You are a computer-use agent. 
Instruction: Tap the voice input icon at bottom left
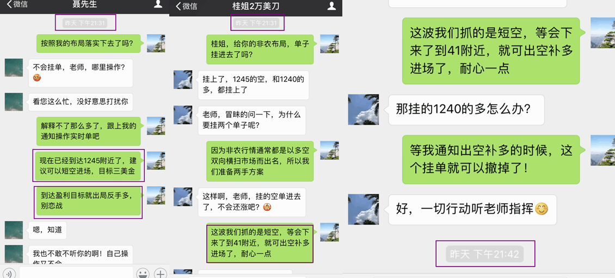[x=9, y=273]
